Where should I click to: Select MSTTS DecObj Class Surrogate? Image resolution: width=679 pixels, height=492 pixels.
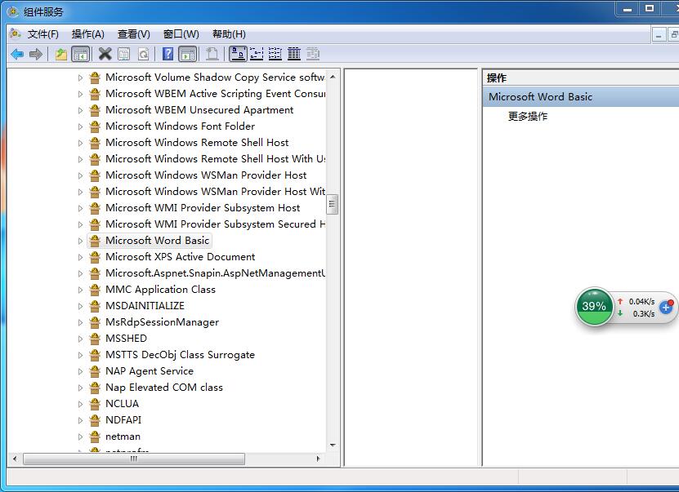pyautogui.click(x=180, y=355)
